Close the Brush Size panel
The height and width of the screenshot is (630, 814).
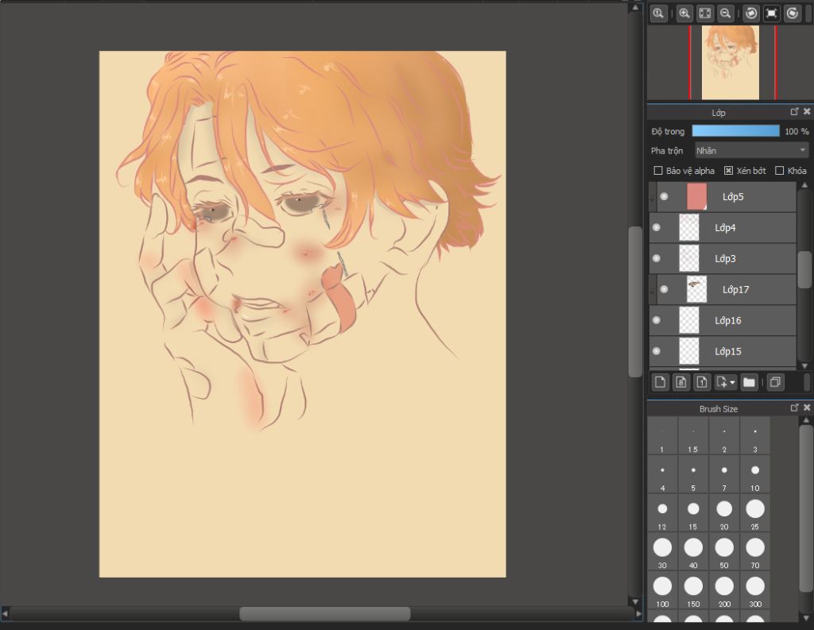coord(807,408)
